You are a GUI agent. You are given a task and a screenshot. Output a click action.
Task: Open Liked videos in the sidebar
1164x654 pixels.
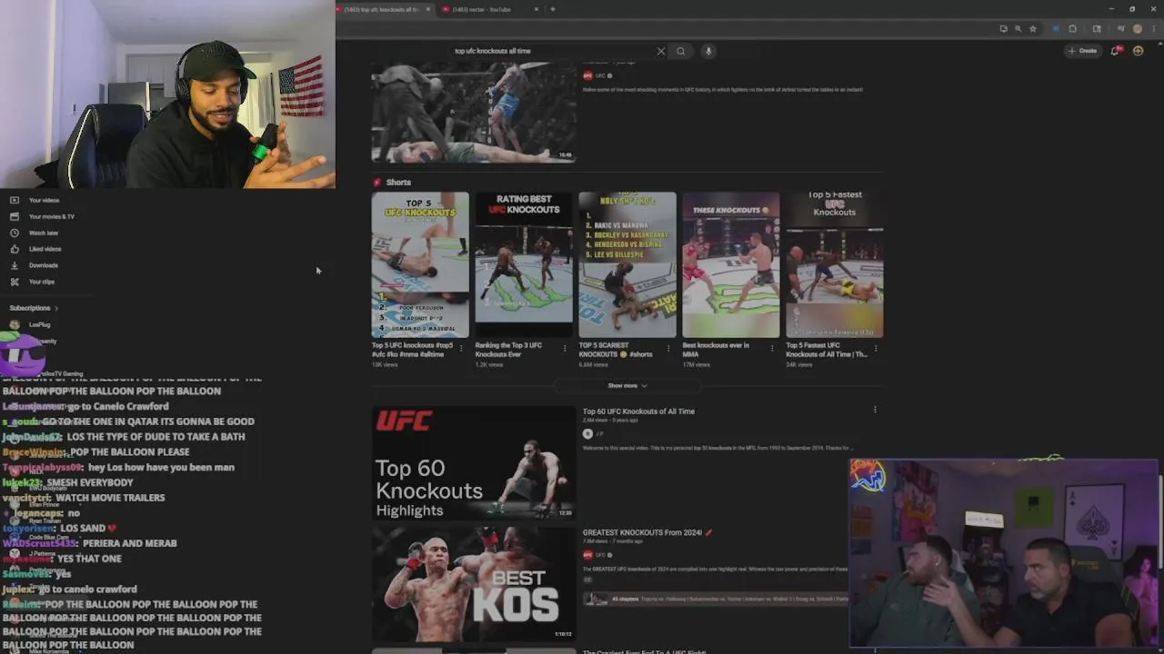35,249
